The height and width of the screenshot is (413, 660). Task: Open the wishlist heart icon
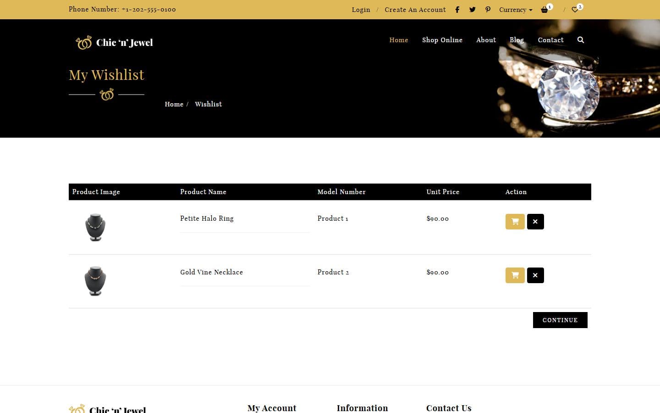(x=575, y=10)
